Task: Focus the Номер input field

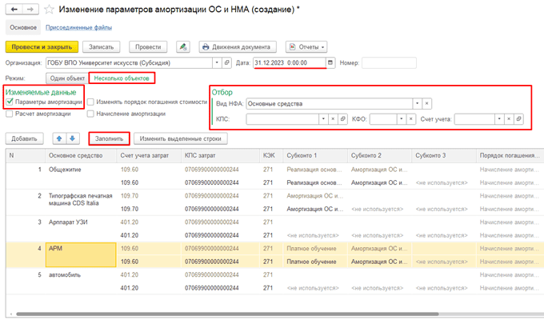Action: pyautogui.click(x=389, y=63)
